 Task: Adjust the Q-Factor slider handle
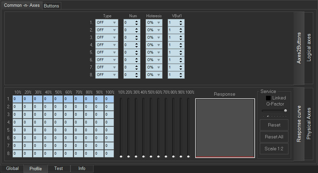[x=285, y=111]
